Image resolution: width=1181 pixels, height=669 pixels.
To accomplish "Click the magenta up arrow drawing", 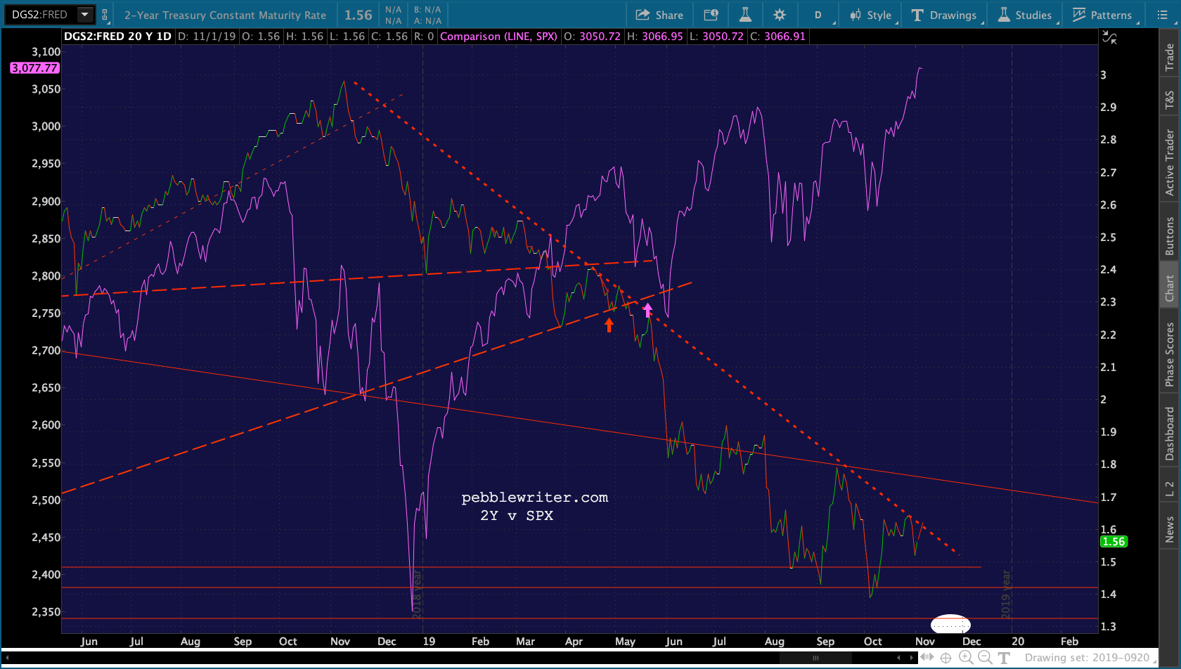I will (x=647, y=310).
